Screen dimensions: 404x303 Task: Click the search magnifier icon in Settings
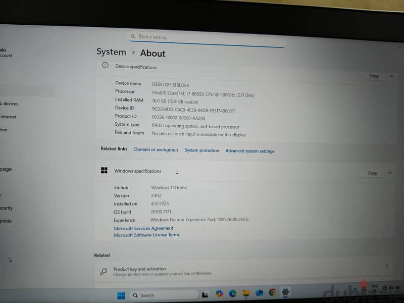coord(133,36)
